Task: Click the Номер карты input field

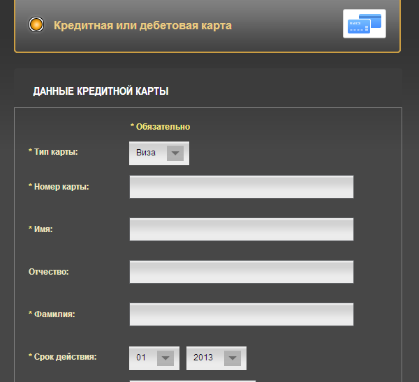Action: click(242, 187)
